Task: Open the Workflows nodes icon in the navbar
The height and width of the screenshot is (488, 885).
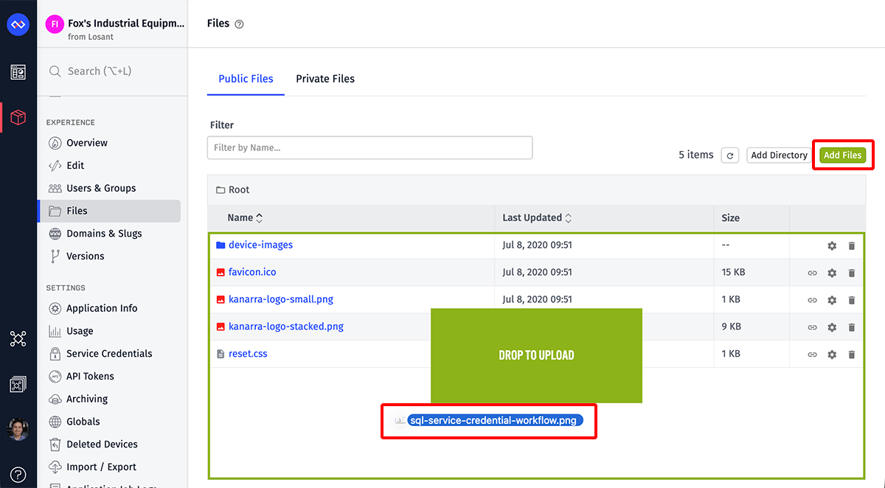Action: coord(18,338)
